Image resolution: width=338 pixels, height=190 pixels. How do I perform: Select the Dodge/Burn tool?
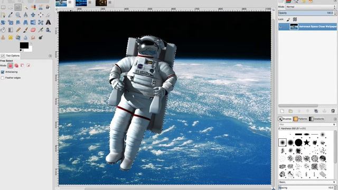coord(41,37)
